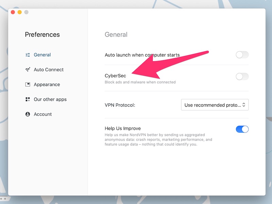Click the Help Us Improve title text
This screenshot has width=272, height=204.
click(122, 129)
